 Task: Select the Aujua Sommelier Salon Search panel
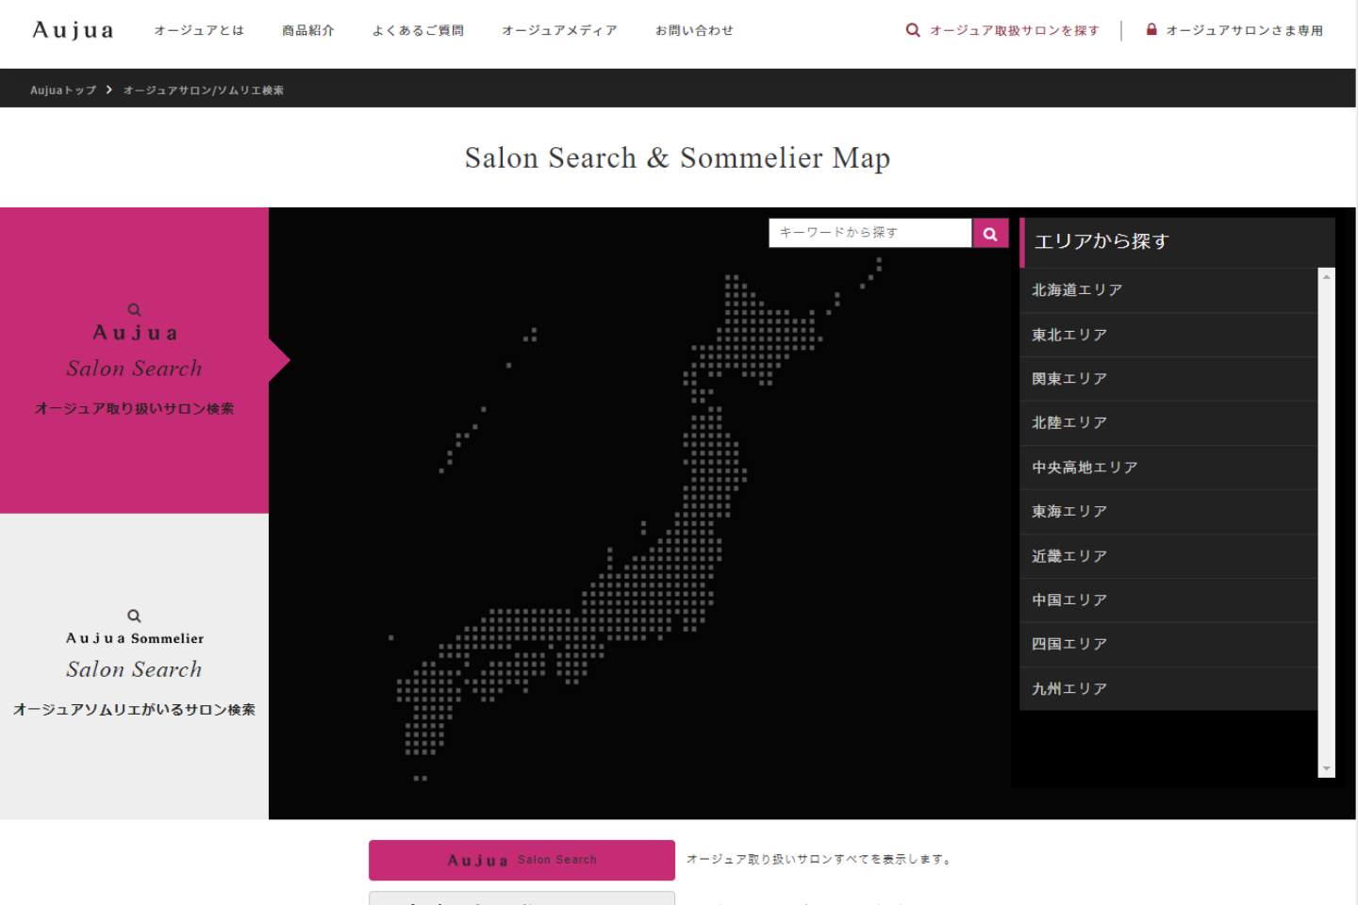pyautogui.click(x=134, y=666)
